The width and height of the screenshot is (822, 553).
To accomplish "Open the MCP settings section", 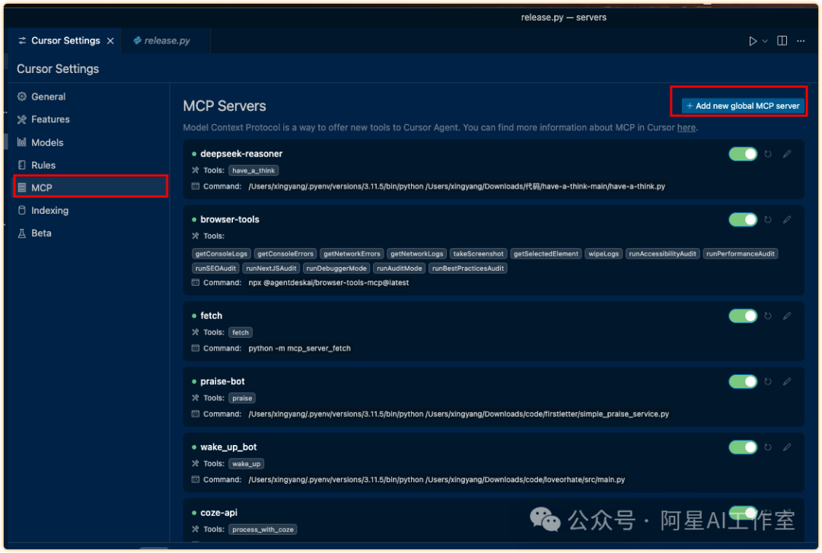I will pos(91,187).
